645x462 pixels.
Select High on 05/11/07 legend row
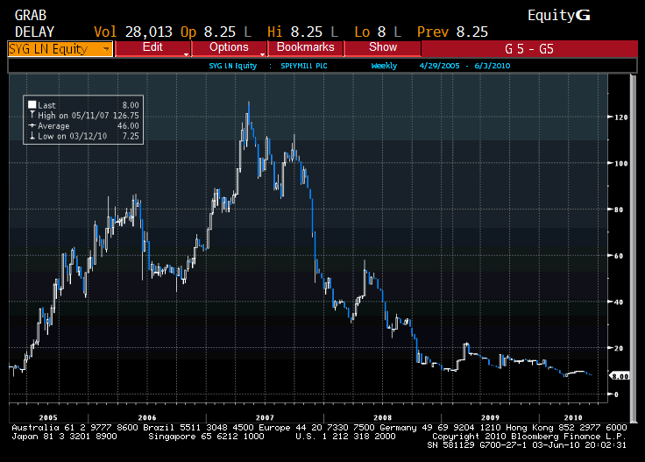(84, 116)
